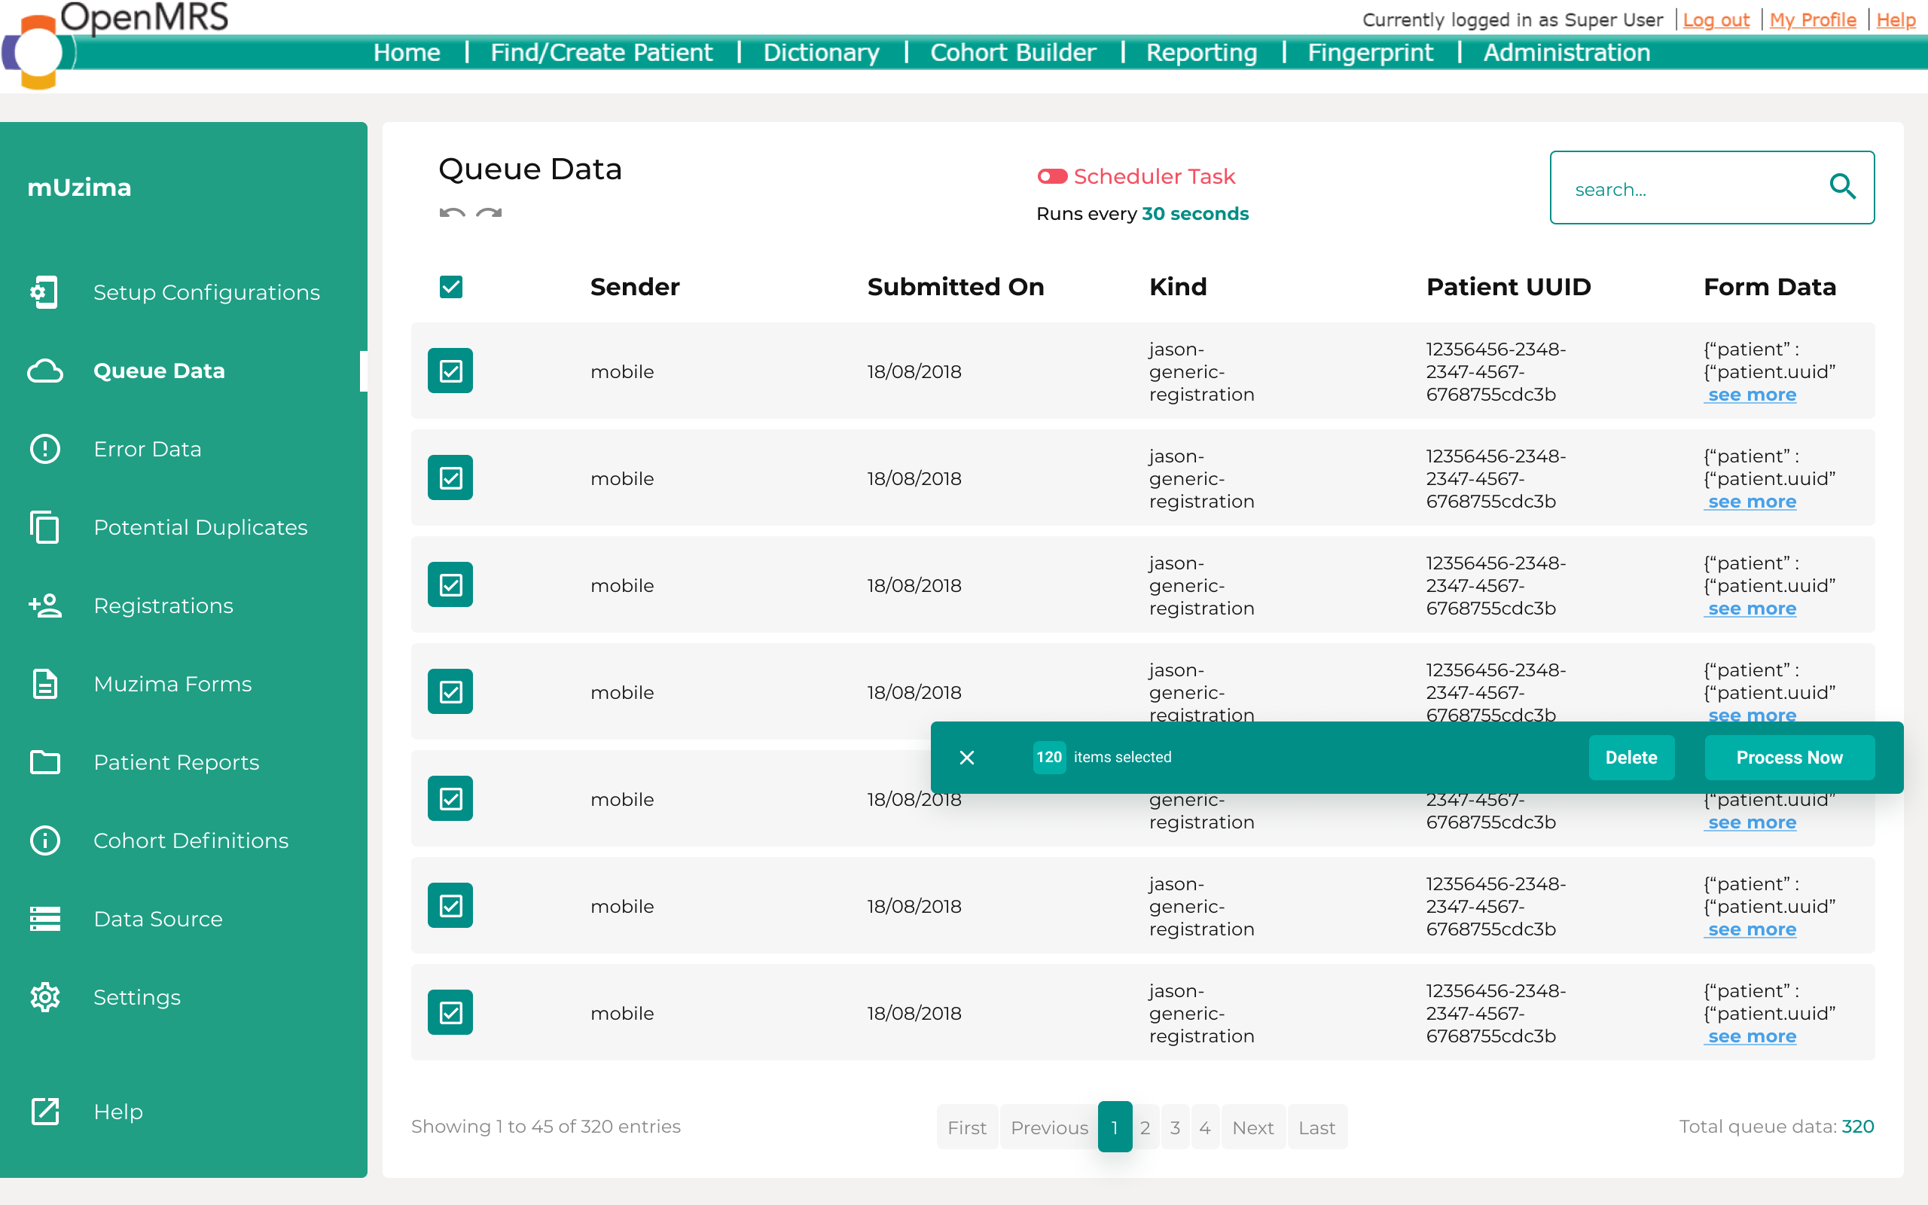The image size is (1928, 1205).
Task: Open Find/Create Patient menu
Action: click(x=602, y=53)
